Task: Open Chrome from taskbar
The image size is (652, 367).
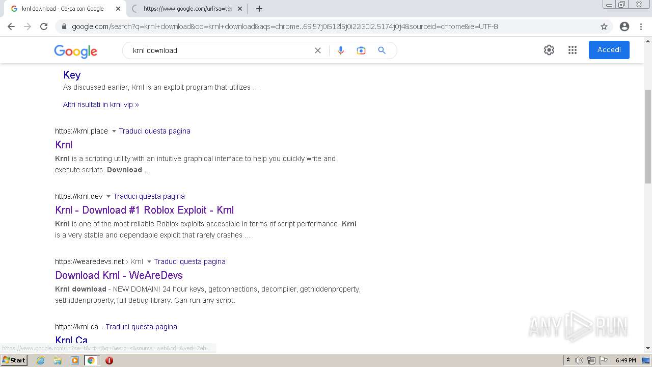Action: [91, 360]
